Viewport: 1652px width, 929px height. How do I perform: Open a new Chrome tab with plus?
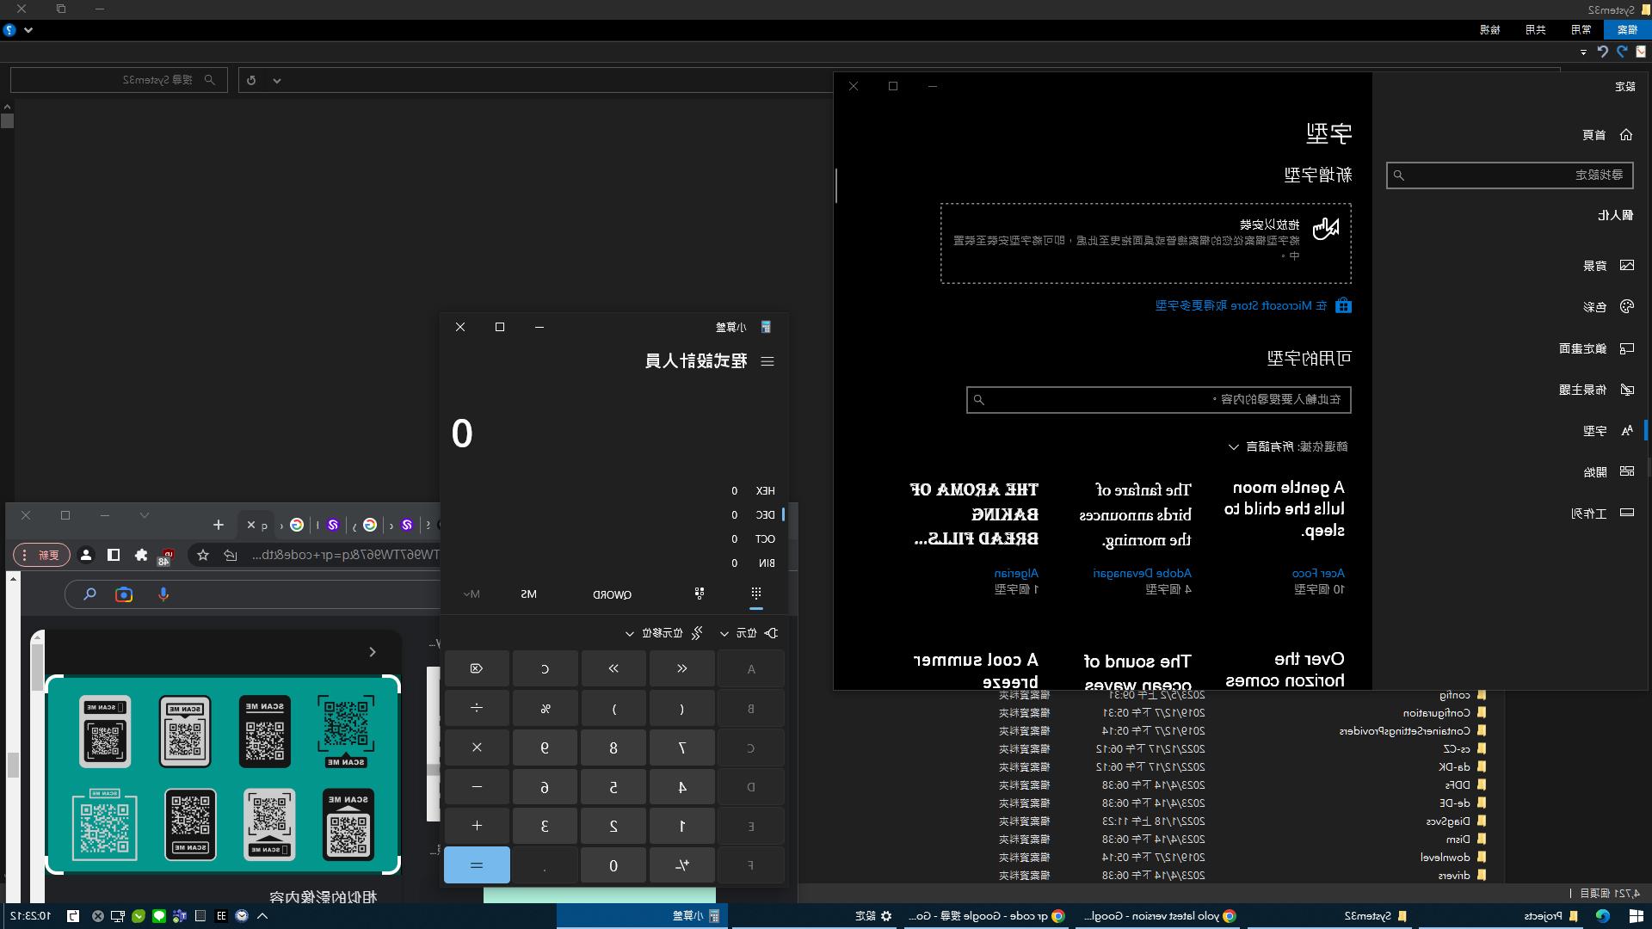[219, 525]
